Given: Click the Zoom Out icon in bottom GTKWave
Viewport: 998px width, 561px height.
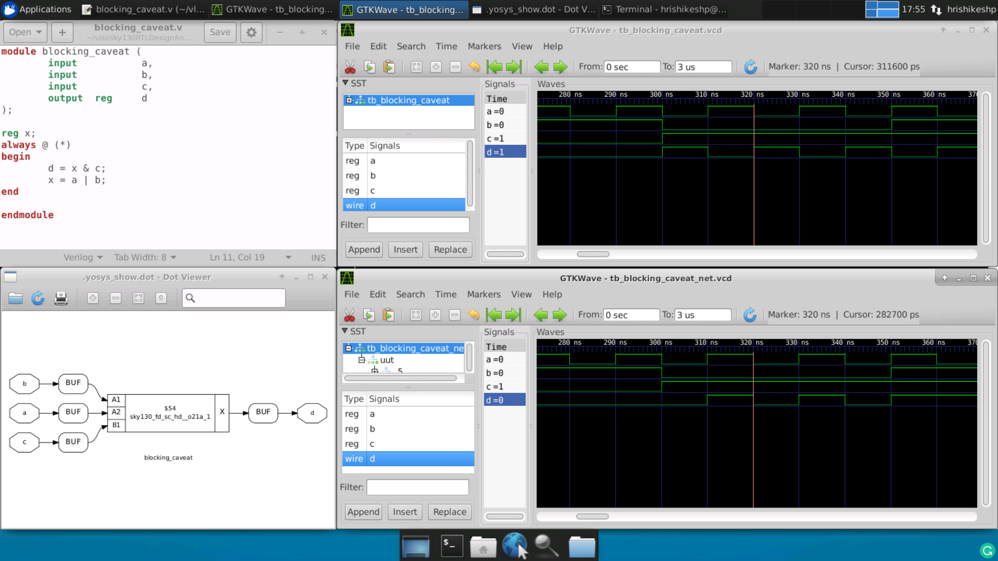Looking at the screenshot, I should click(454, 314).
